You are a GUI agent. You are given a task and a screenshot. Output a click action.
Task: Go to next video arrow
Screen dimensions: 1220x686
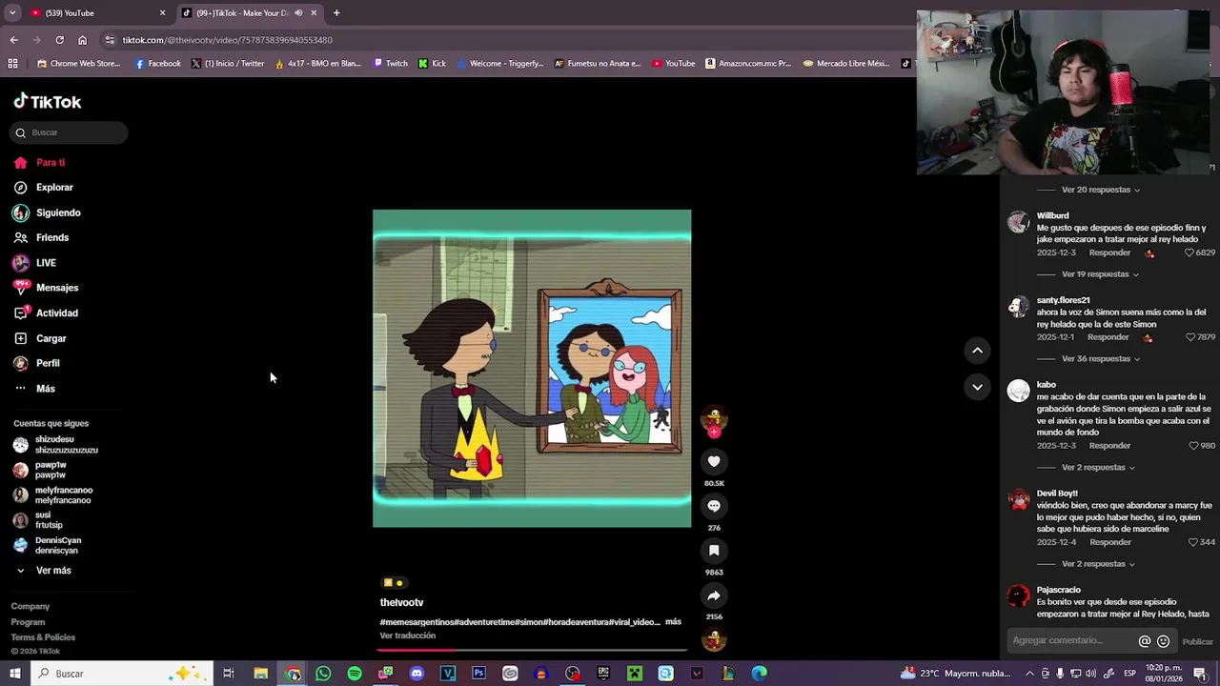pyautogui.click(x=977, y=387)
